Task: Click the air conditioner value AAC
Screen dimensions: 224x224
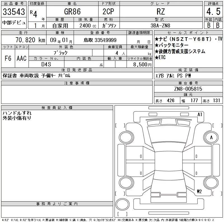Action: click(x=22, y=58)
